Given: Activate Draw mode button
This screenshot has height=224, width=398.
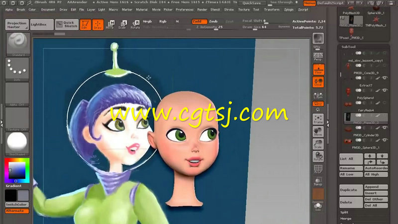Looking at the screenshot, I should (98, 24).
